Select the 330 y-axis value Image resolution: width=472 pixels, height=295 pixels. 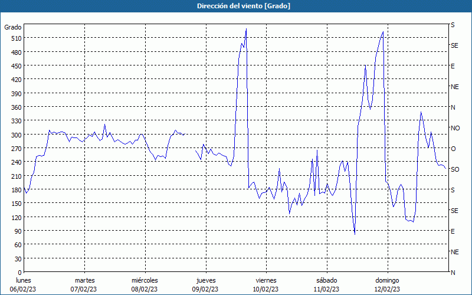point(17,121)
